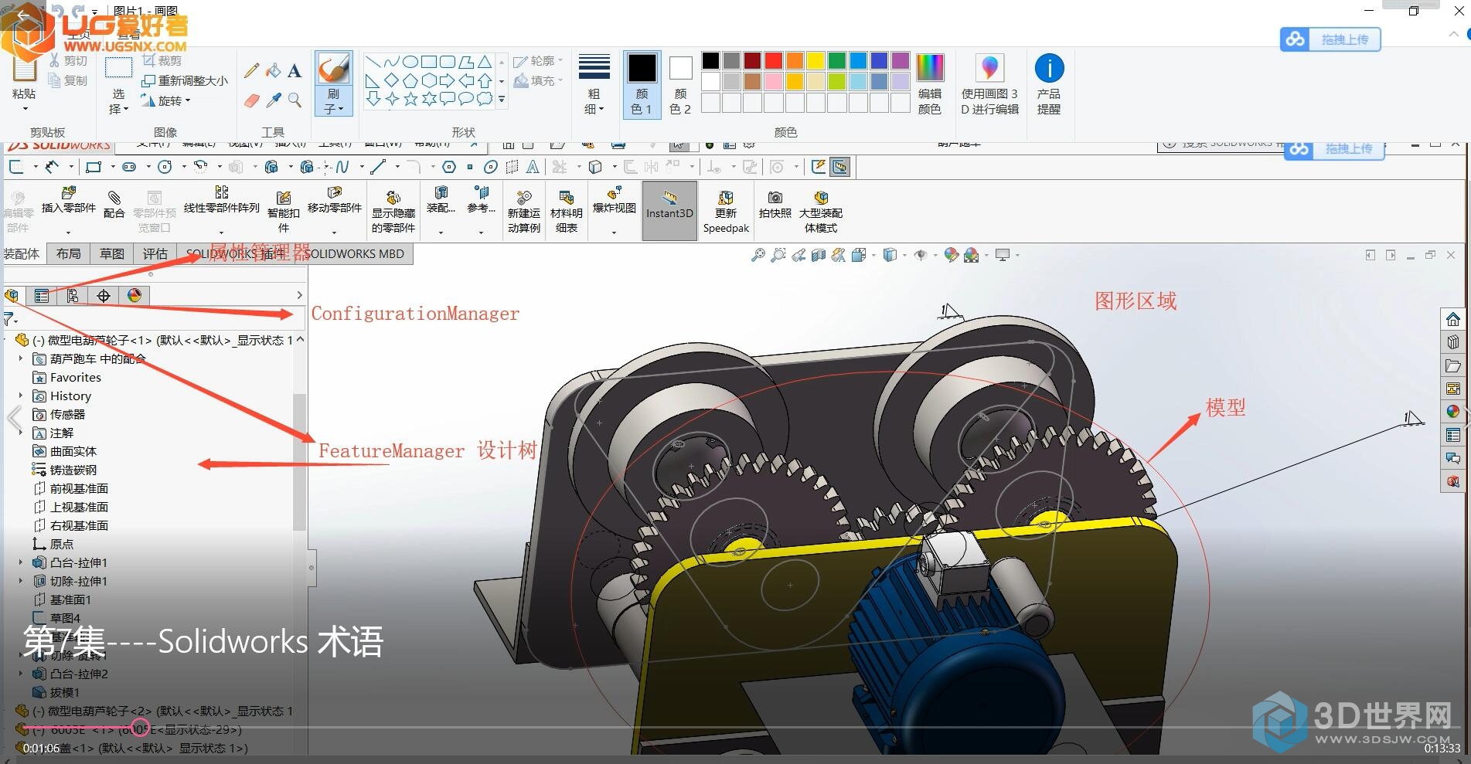Image resolution: width=1471 pixels, height=764 pixels.
Task: Open the DisplayManager color ball tab icon
Action: point(135,295)
